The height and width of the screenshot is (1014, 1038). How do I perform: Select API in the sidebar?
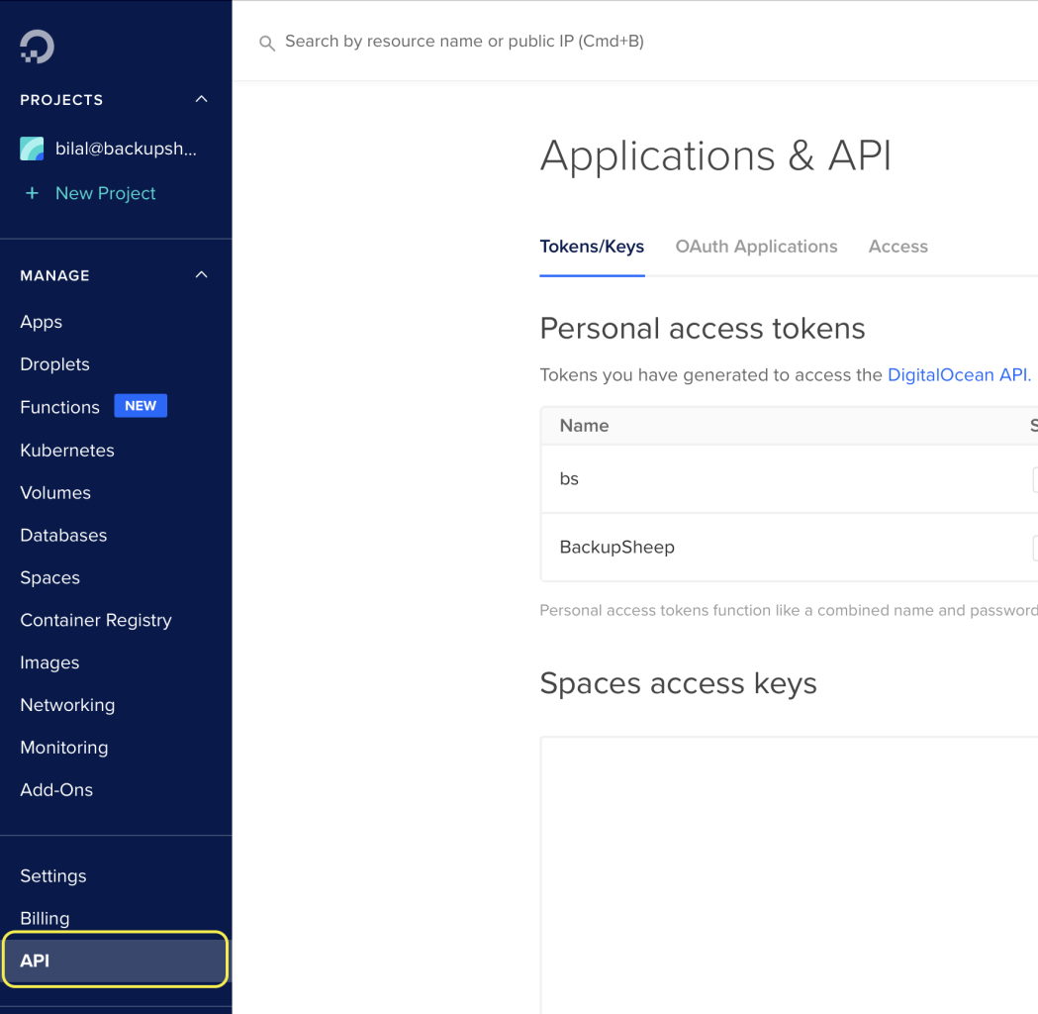pyautogui.click(x=115, y=961)
